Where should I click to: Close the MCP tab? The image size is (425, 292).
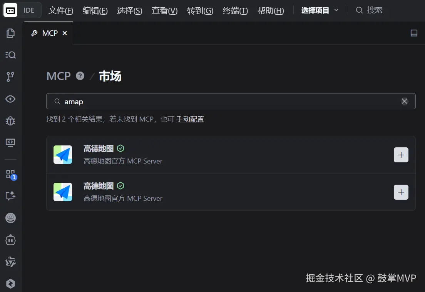pyautogui.click(x=65, y=33)
